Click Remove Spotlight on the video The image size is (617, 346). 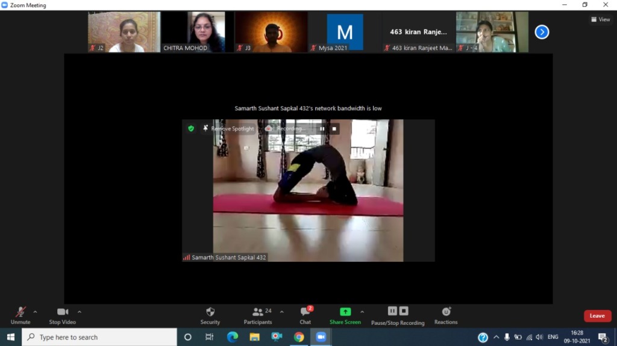(x=228, y=129)
